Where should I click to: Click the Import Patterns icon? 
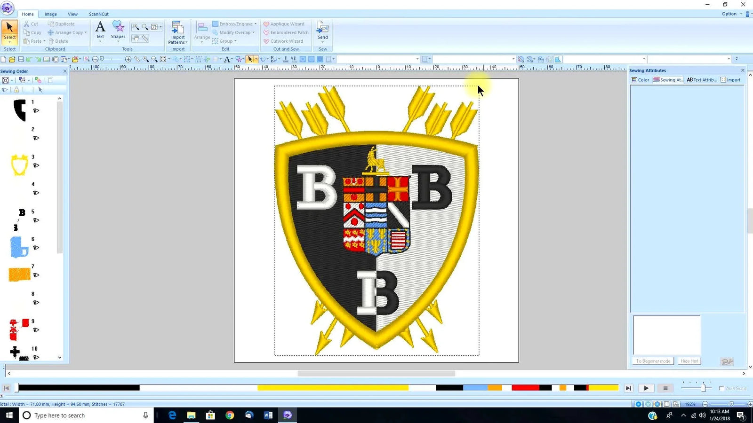pos(178,31)
